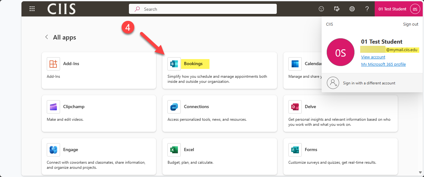Click the Engage card title
This screenshot has height=177, width=424.
click(70, 150)
